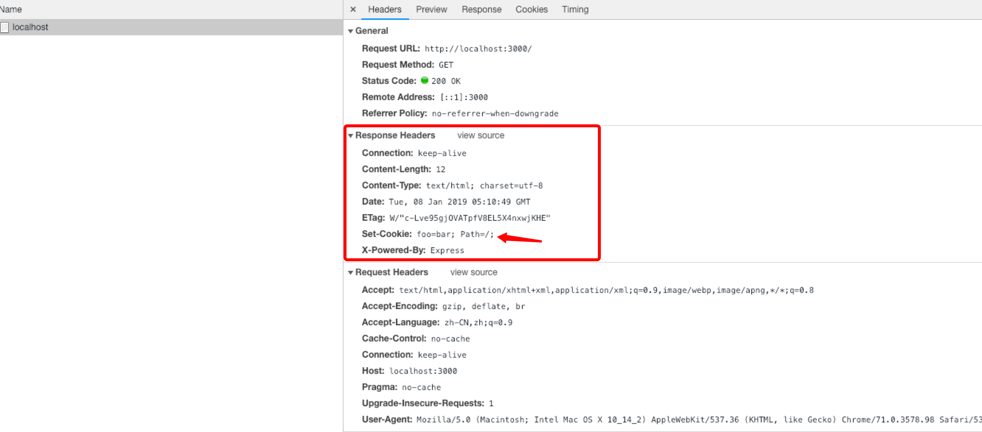Select the ETag header value
The image size is (982, 432).
tap(470, 218)
